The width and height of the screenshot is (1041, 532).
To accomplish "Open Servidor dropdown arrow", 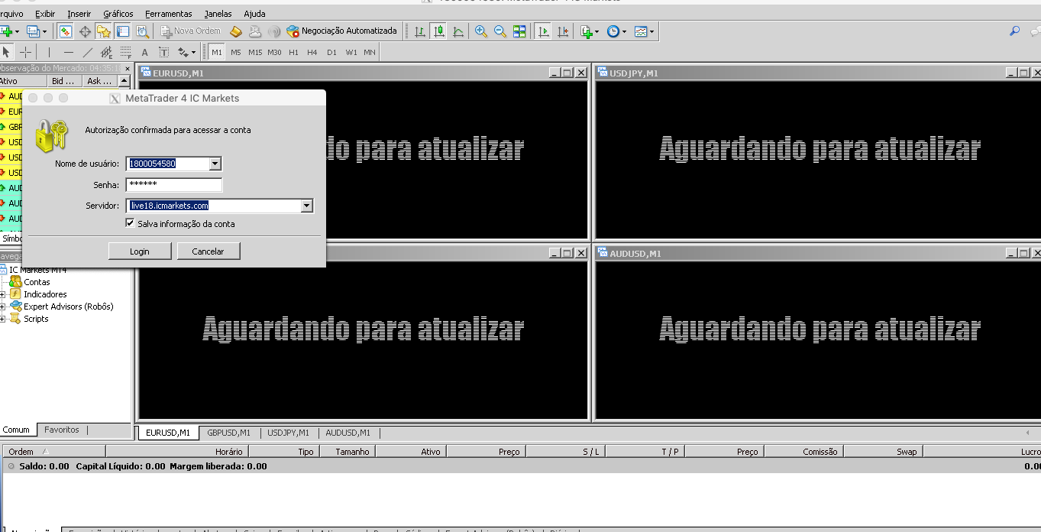I will (306, 206).
